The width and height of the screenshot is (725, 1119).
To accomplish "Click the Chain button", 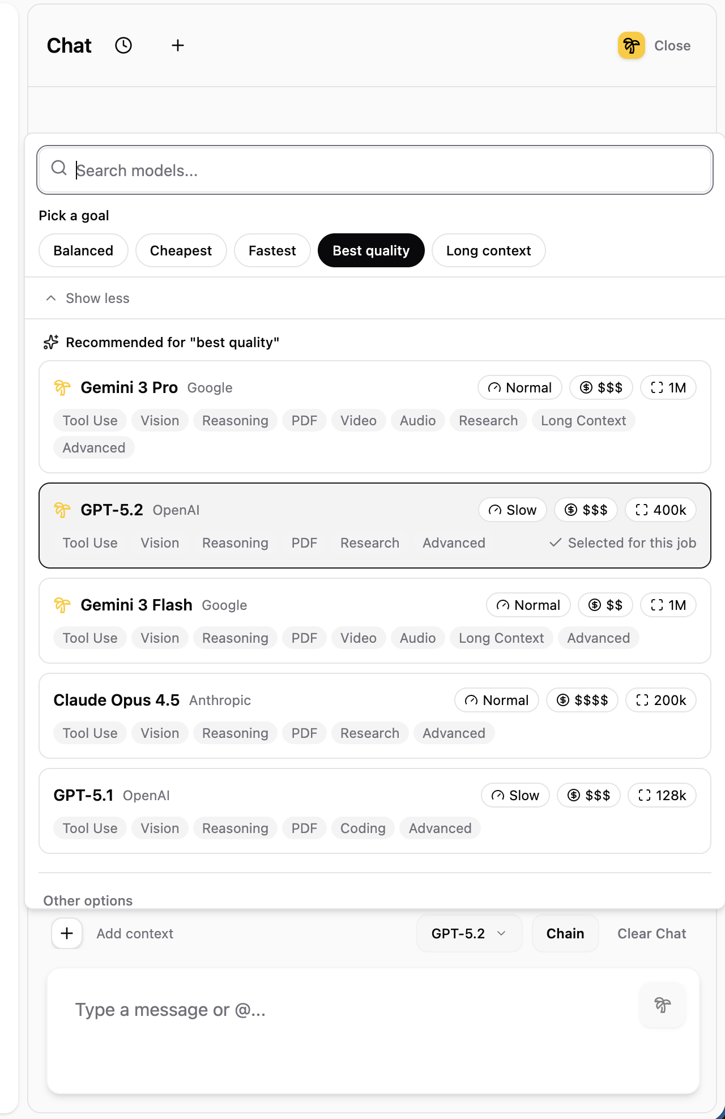I will pos(565,933).
